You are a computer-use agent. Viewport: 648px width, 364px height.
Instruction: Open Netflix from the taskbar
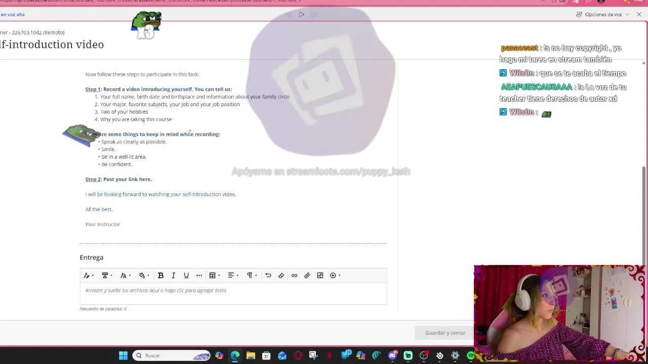tap(329, 355)
